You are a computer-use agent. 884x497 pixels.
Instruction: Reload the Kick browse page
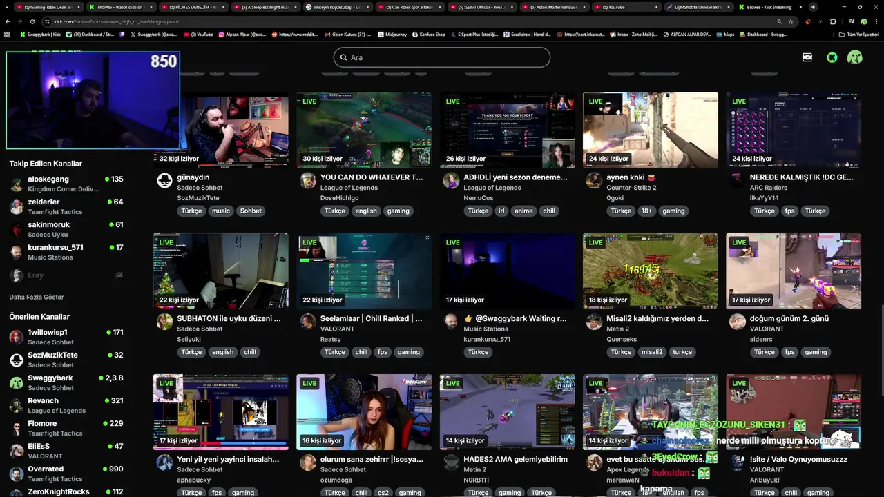pos(32,21)
